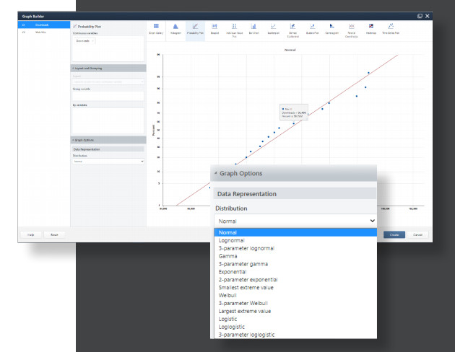Select the Individual Value Plot icon
This screenshot has height=352, width=455.
coord(234,31)
